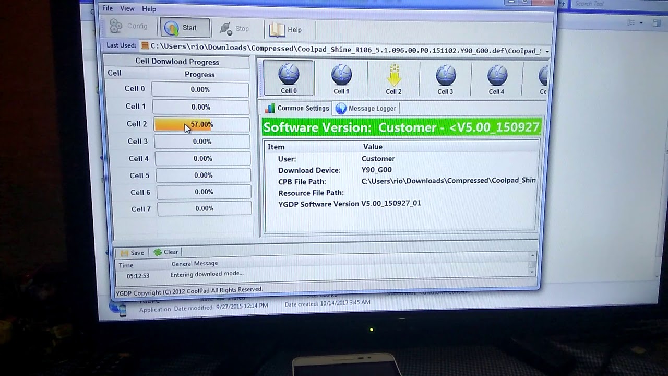The width and height of the screenshot is (668, 376).
Task: Switch to the Common Settings tab
Action: (297, 108)
